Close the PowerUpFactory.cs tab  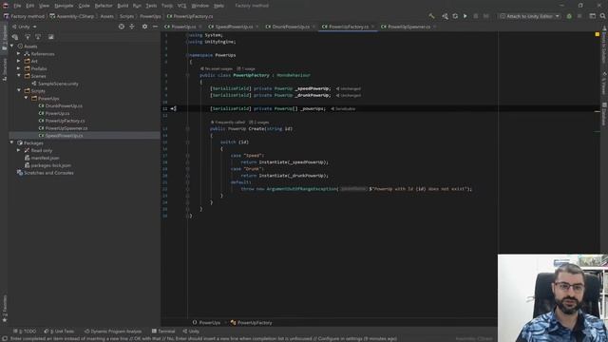click(x=372, y=27)
